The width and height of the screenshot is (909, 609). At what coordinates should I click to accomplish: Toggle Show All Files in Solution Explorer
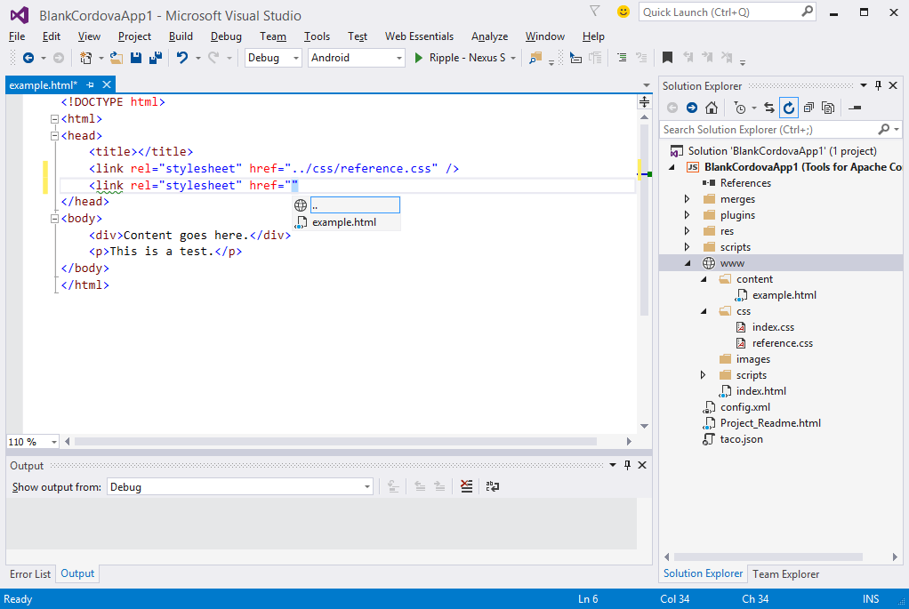coord(828,108)
